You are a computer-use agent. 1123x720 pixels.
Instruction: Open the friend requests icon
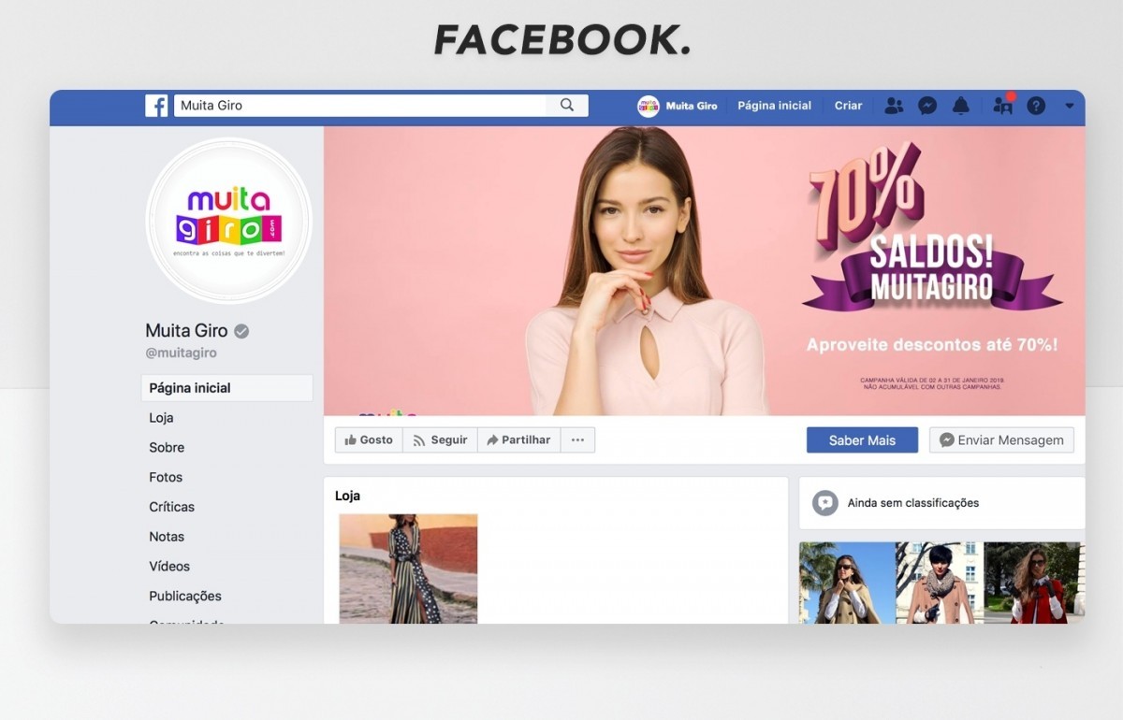pyautogui.click(x=894, y=106)
